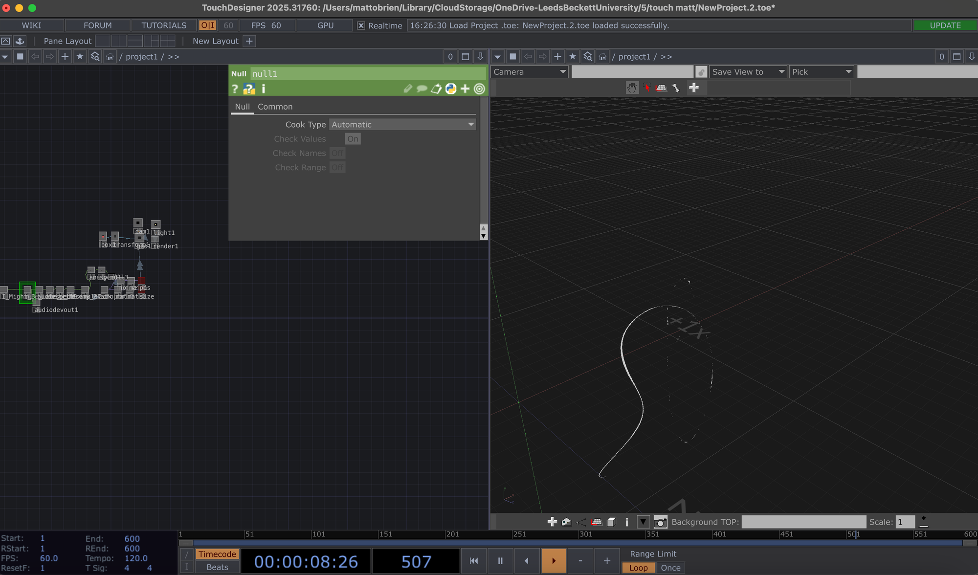
Task: Click the green UPDATE button
Action: point(945,25)
